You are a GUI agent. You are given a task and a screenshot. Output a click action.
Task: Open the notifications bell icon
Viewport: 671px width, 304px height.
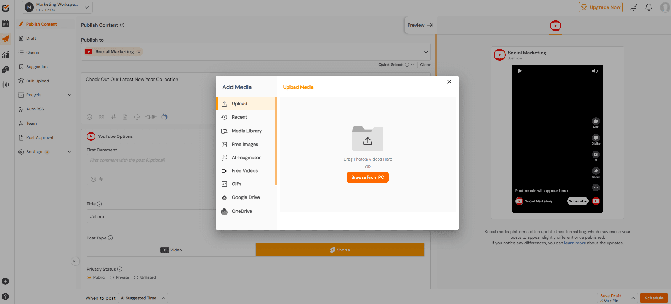click(649, 7)
